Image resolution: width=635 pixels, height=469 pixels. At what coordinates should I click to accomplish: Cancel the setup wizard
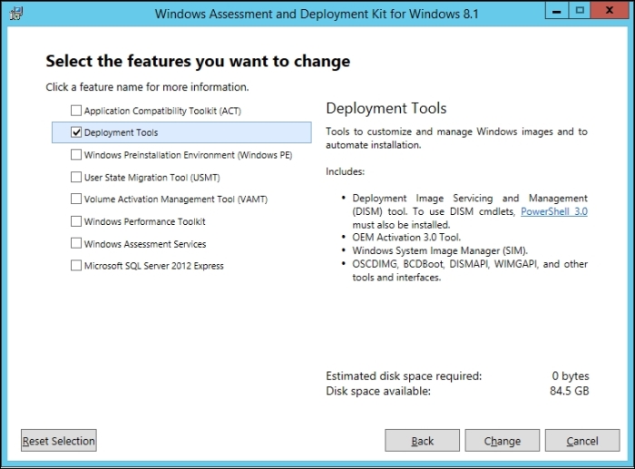[582, 441]
